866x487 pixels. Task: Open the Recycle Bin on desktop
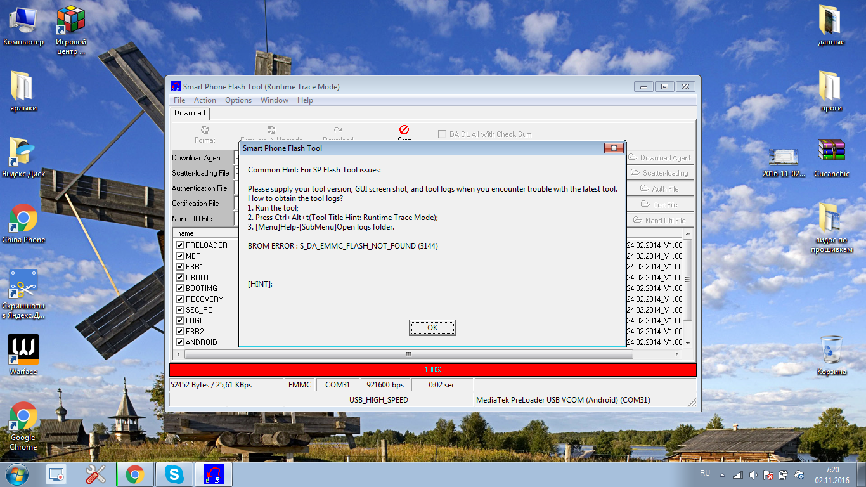(x=831, y=350)
